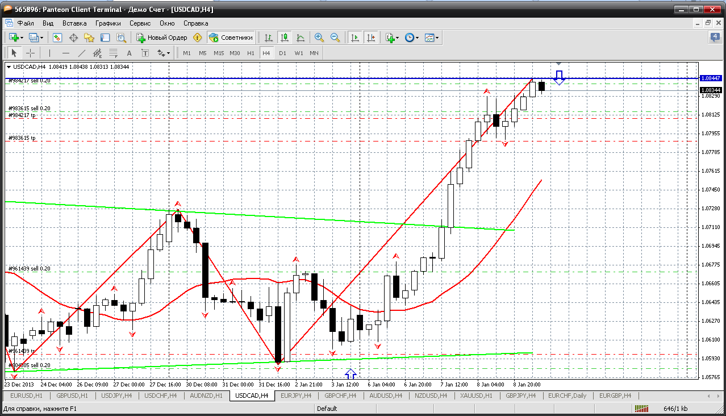Open the Market Watch window icon
726x416 pixels.
pos(57,38)
